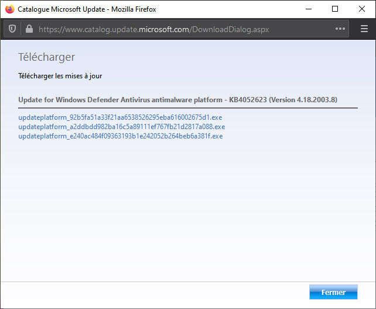Download updateplatform_e240ac484f09363 file

(121, 136)
